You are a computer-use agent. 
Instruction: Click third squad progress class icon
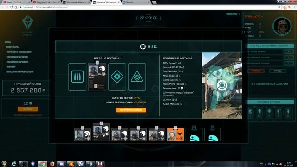[269, 111]
